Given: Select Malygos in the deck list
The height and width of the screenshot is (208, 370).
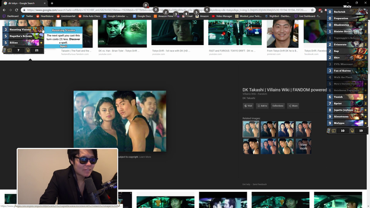Looking at the screenshot, I should click(x=347, y=123).
